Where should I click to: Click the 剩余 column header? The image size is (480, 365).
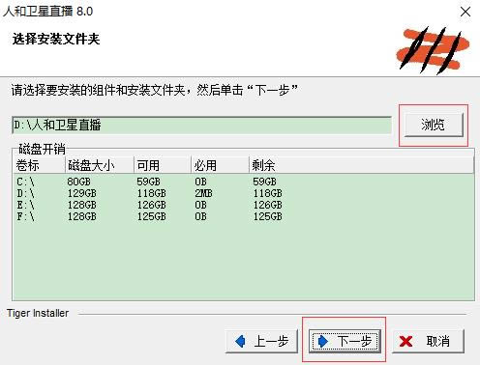point(361,165)
